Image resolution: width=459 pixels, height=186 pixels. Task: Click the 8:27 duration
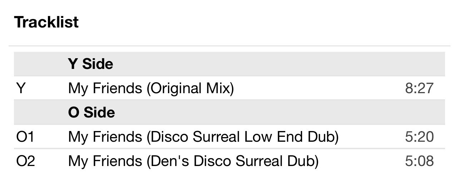coord(419,88)
